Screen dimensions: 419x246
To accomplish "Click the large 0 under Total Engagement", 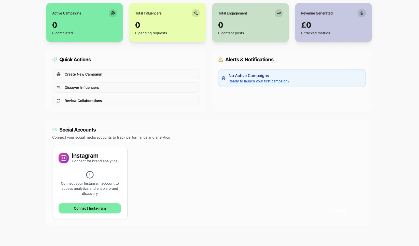I will click(221, 25).
